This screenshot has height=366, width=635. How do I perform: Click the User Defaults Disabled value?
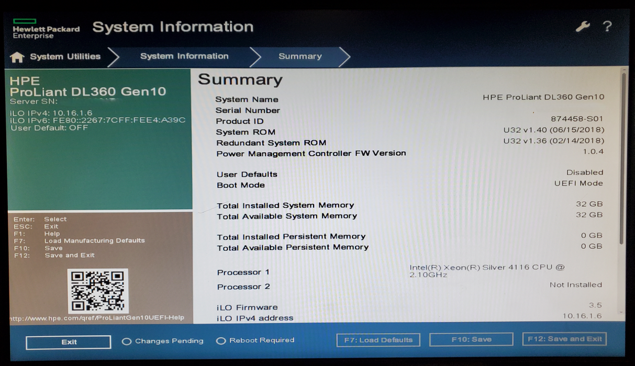(585, 173)
